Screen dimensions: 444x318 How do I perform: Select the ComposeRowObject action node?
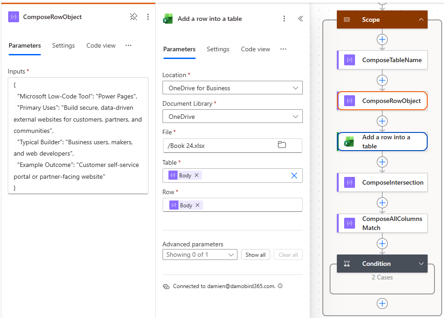382,101
